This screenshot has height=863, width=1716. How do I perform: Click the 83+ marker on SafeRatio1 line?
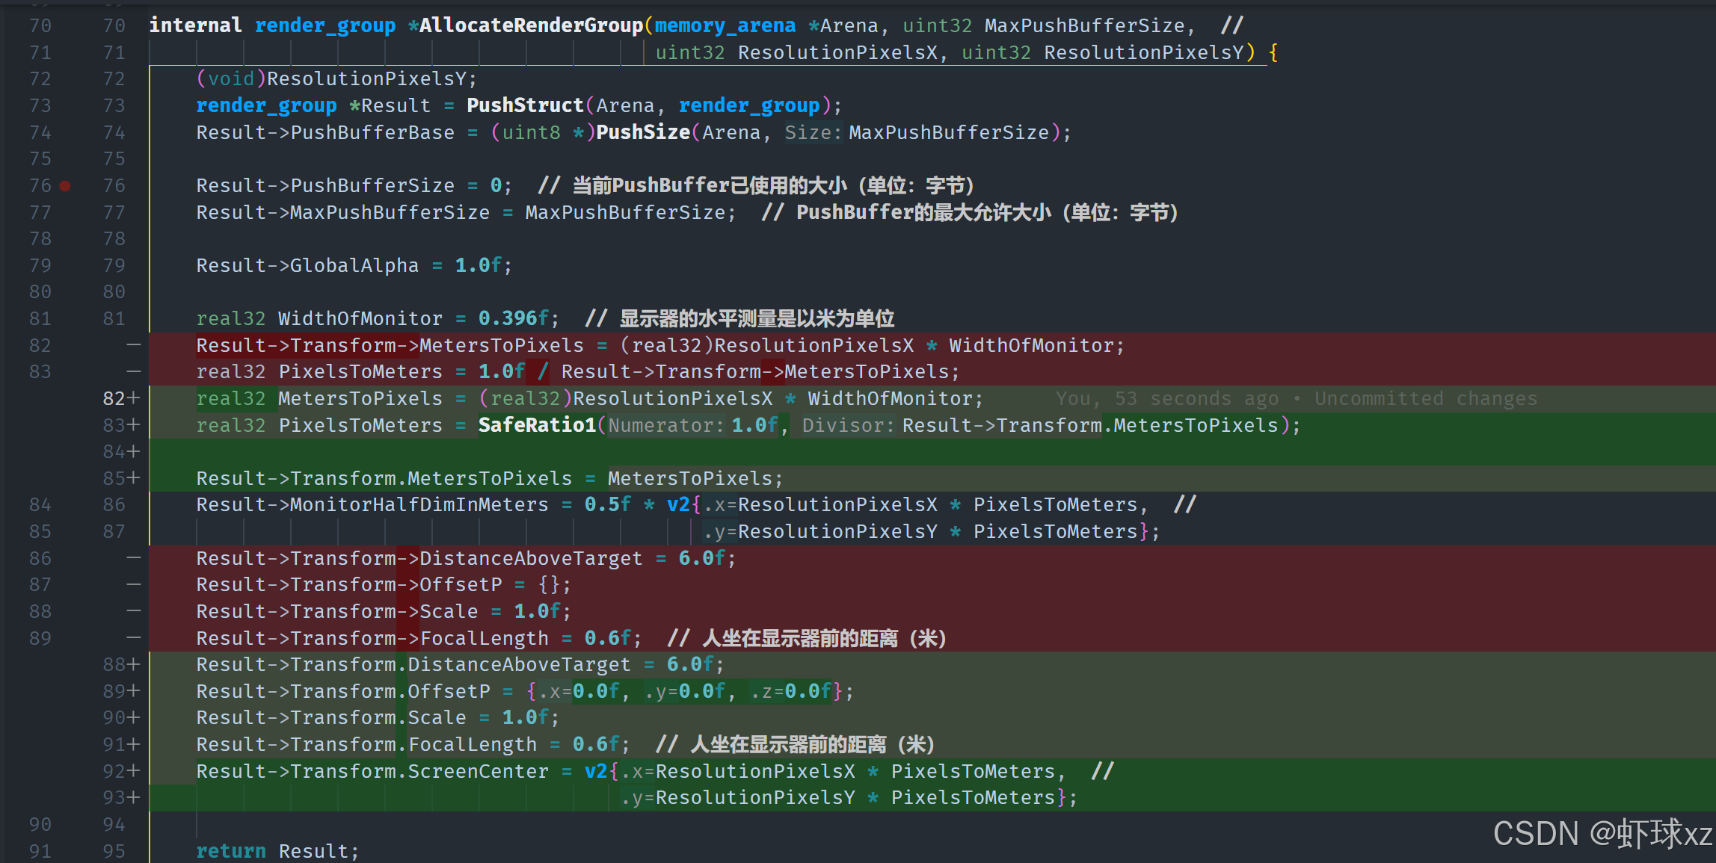click(x=122, y=425)
